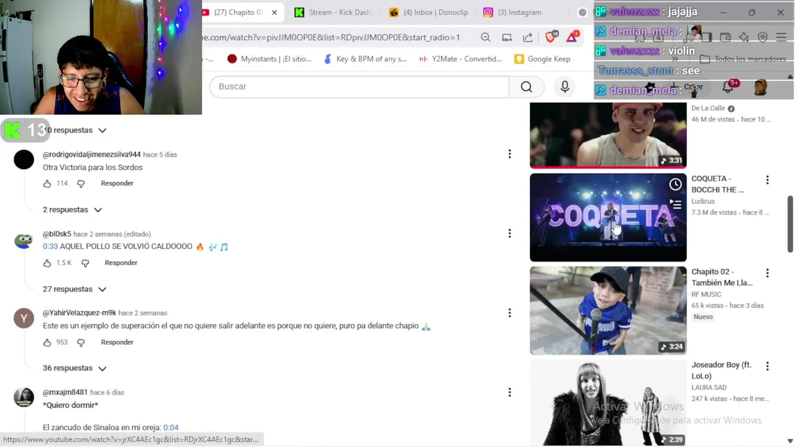
Task: Click the media cast icon in address bar
Action: click(507, 37)
